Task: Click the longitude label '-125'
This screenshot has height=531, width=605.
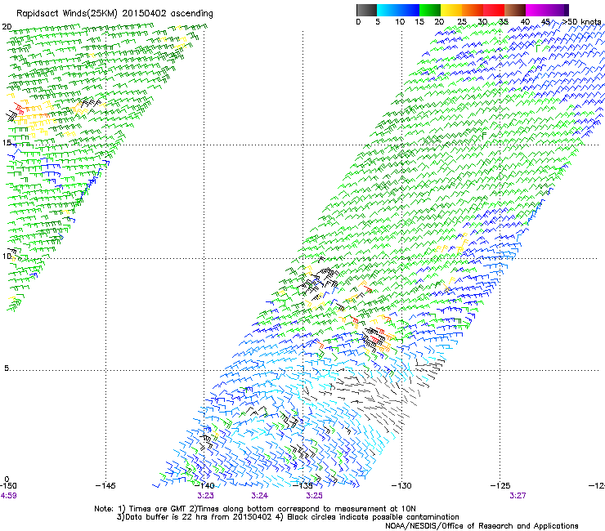Action: [x=500, y=486]
